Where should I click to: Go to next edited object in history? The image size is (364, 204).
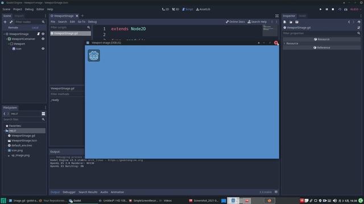(x=354, y=22)
